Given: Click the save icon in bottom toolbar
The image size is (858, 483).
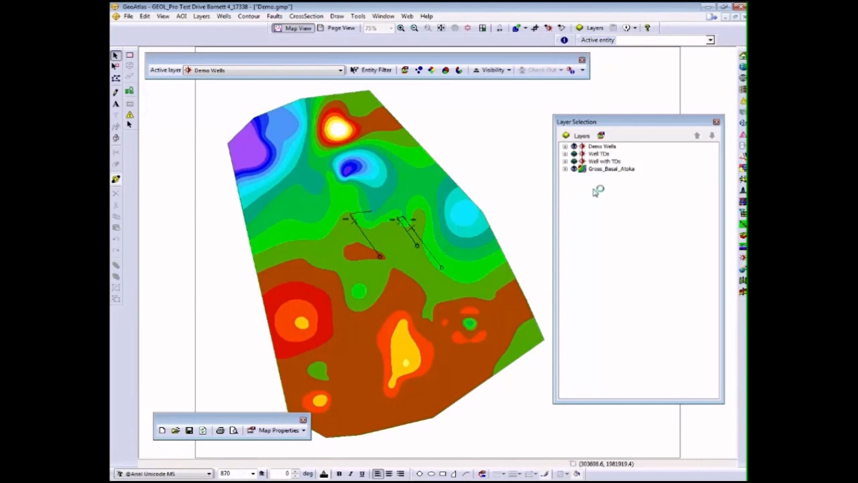Looking at the screenshot, I should 189,430.
